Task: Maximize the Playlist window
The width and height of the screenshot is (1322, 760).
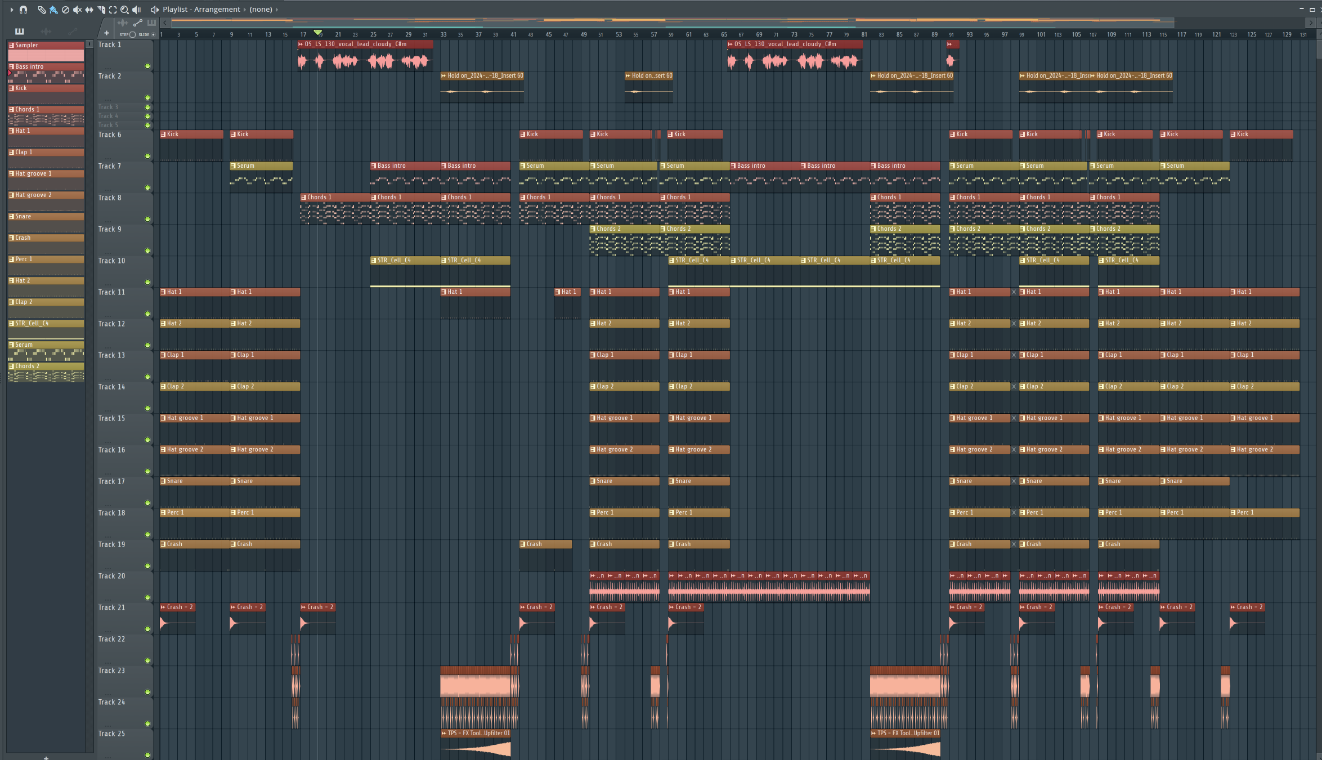Action: [1312, 9]
